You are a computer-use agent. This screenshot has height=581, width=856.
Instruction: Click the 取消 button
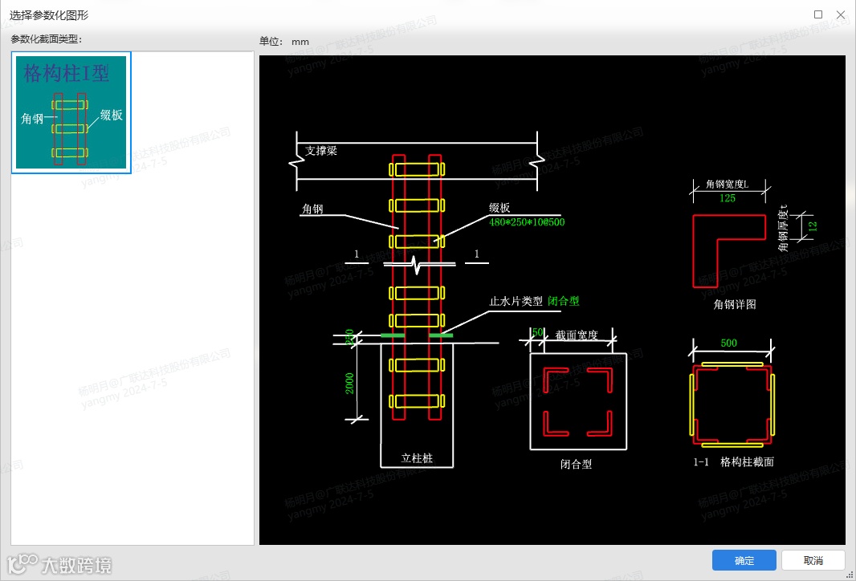coord(813,560)
